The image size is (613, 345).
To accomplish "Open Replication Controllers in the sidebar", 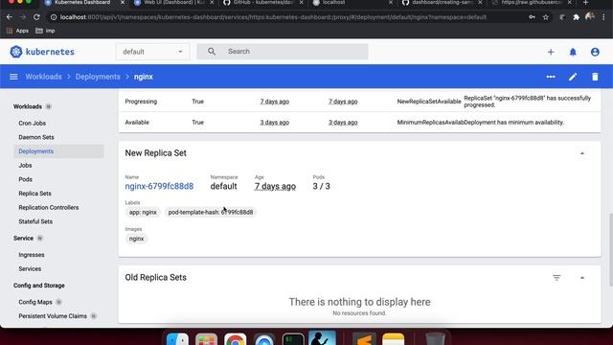I will pos(49,208).
